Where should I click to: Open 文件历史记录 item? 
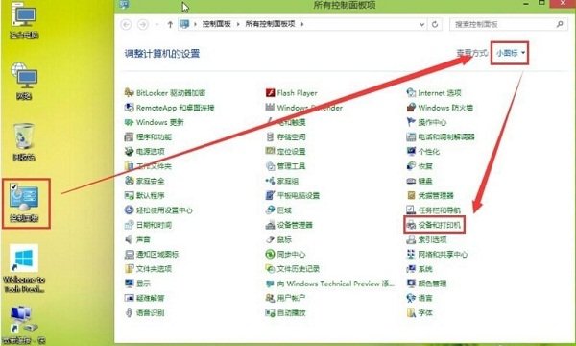293,269
